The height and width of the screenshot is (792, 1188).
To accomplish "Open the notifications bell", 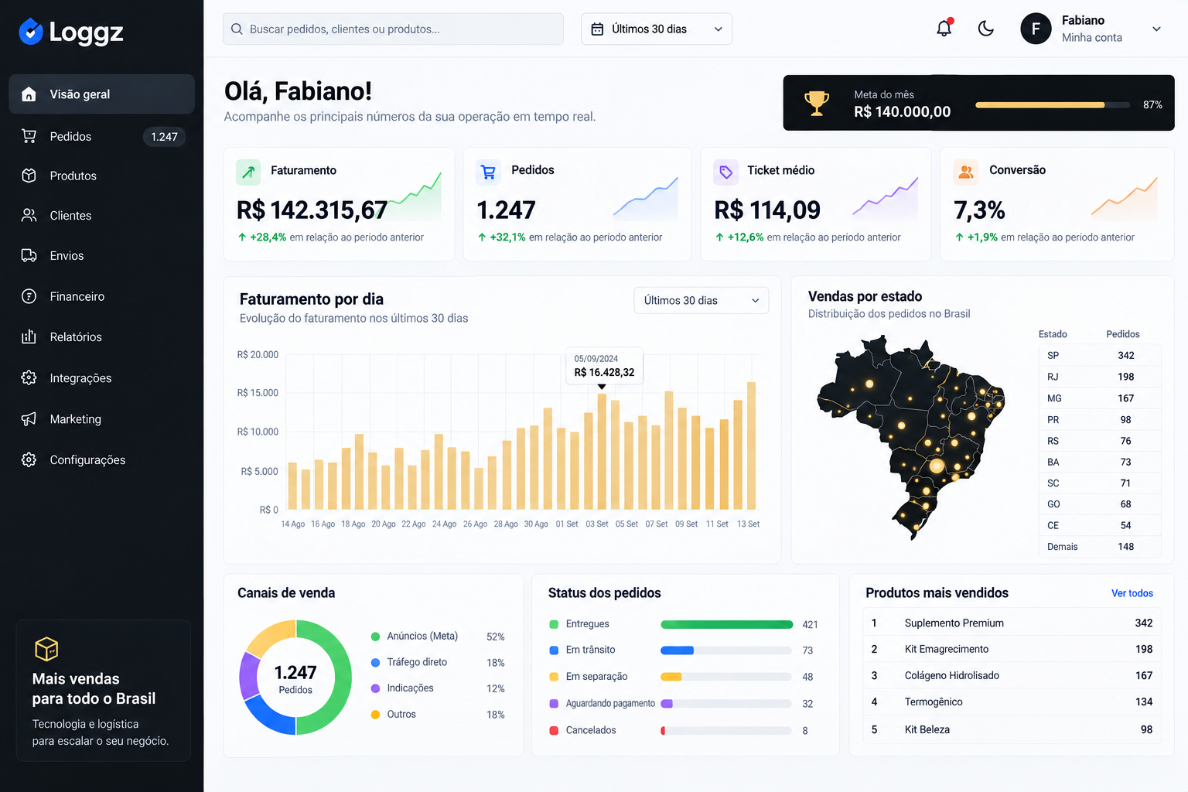I will tap(944, 29).
